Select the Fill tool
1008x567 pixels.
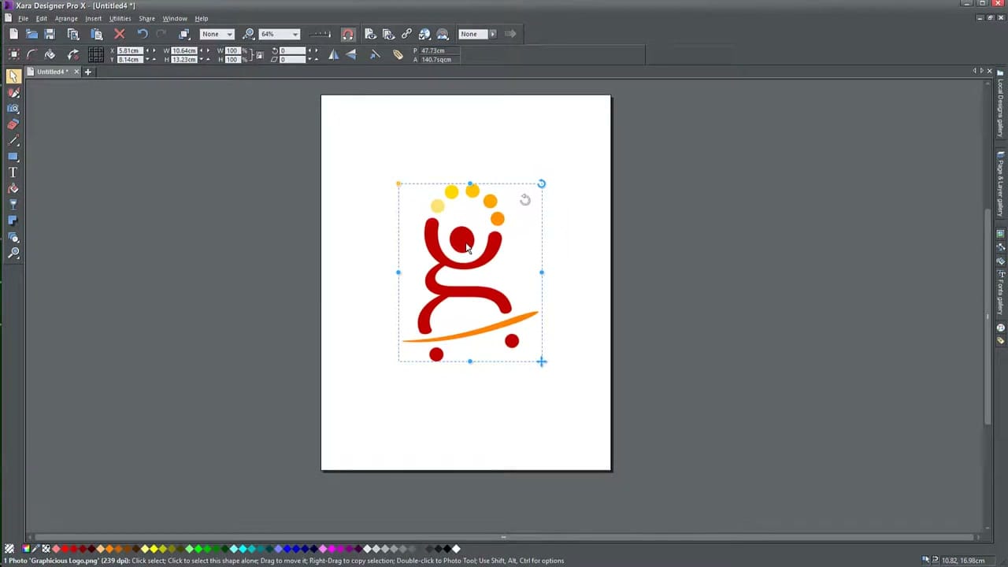coord(13,187)
